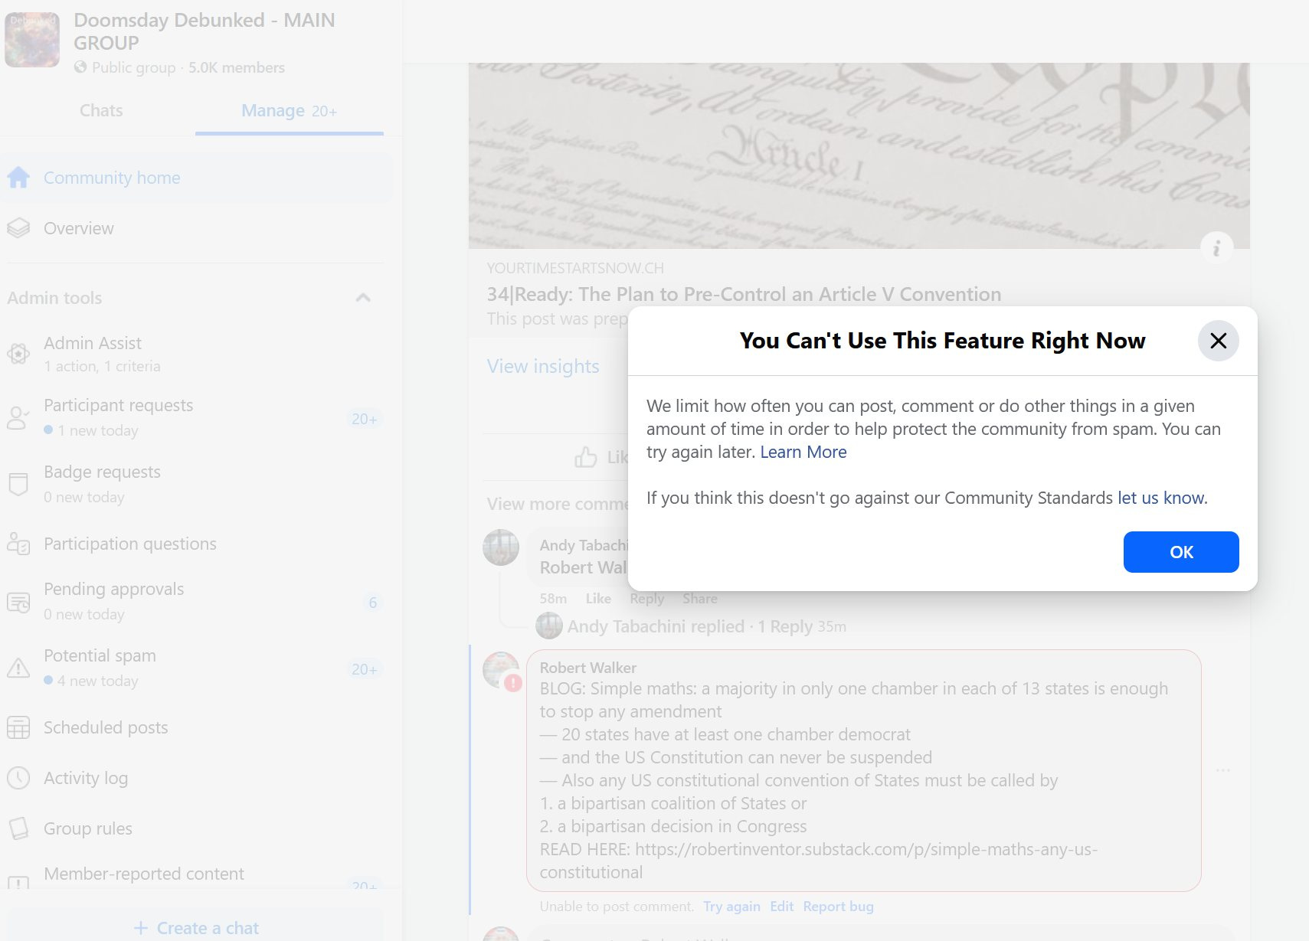
Task: Open Admin Assist settings
Action: (x=197, y=354)
